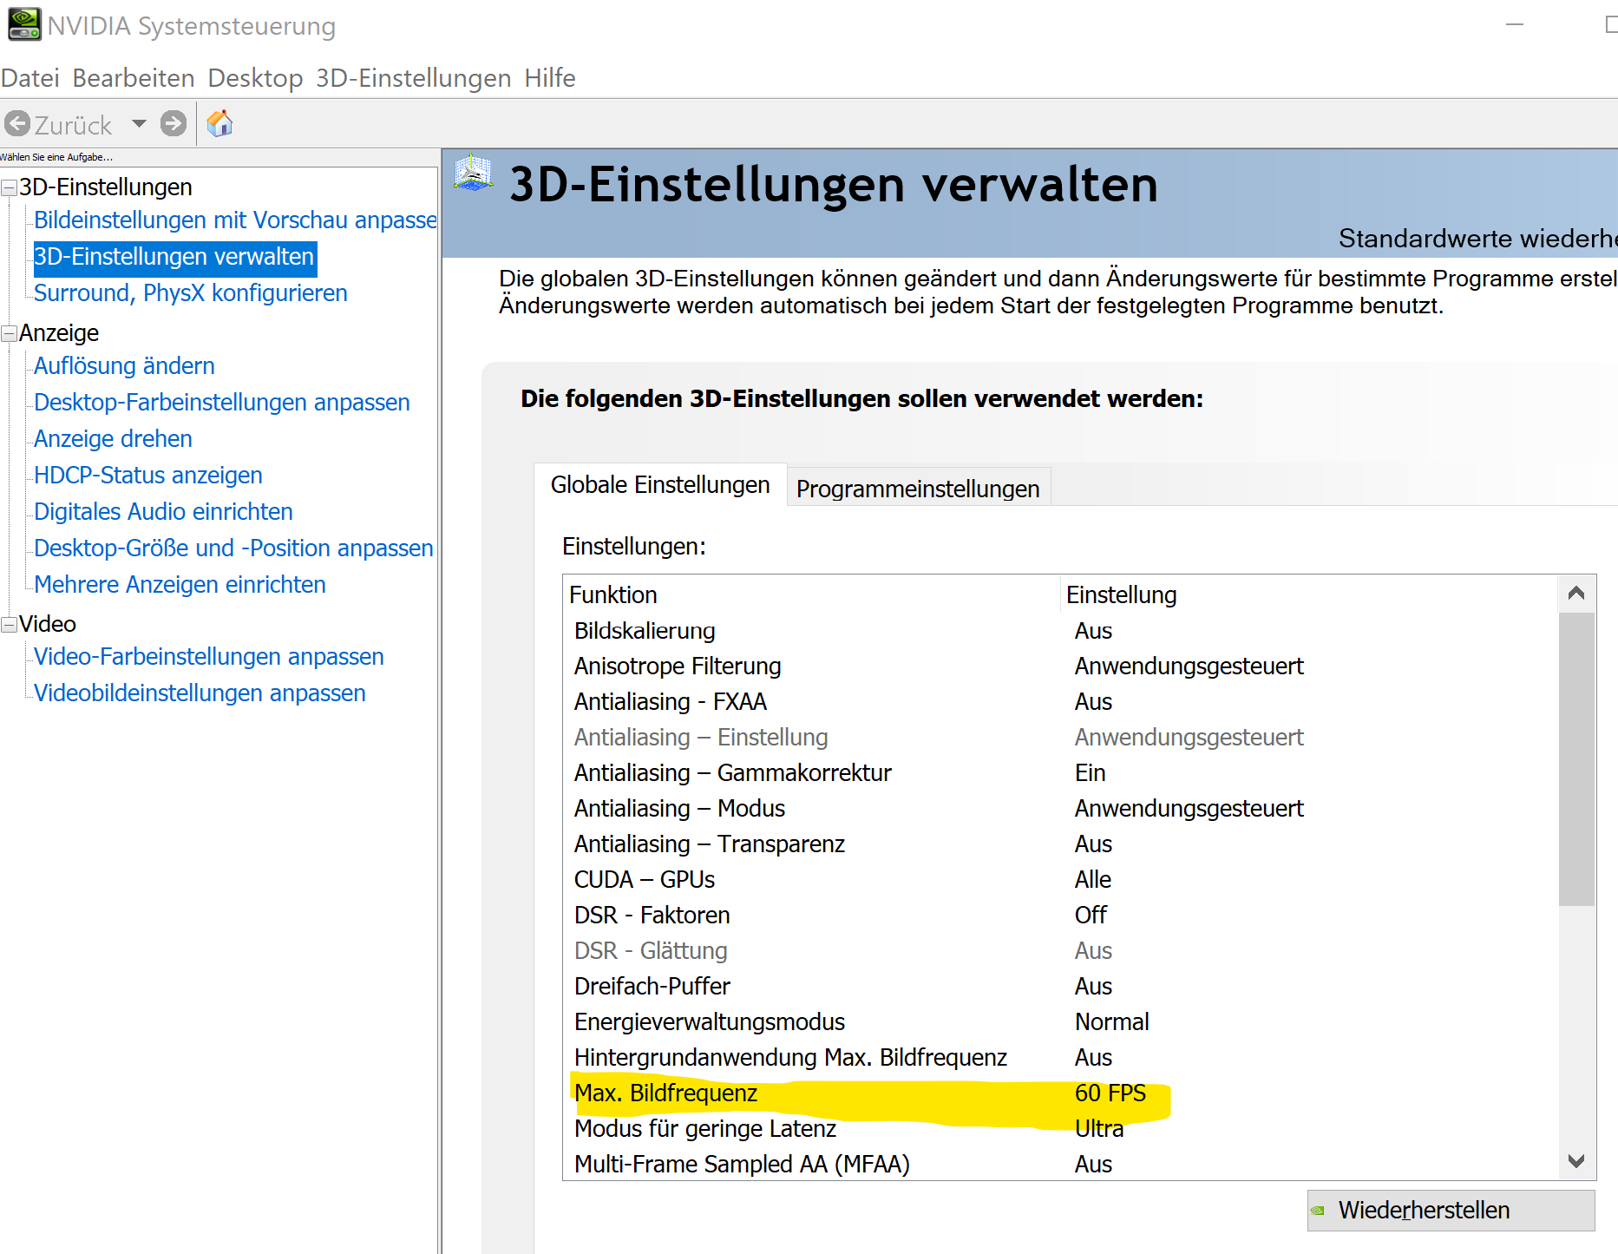Open Desktop-Farbeinstellungen anpassen

coord(222,403)
